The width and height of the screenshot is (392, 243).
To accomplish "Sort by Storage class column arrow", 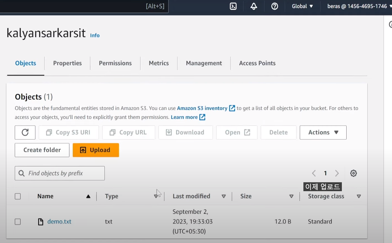I will coord(359,196).
